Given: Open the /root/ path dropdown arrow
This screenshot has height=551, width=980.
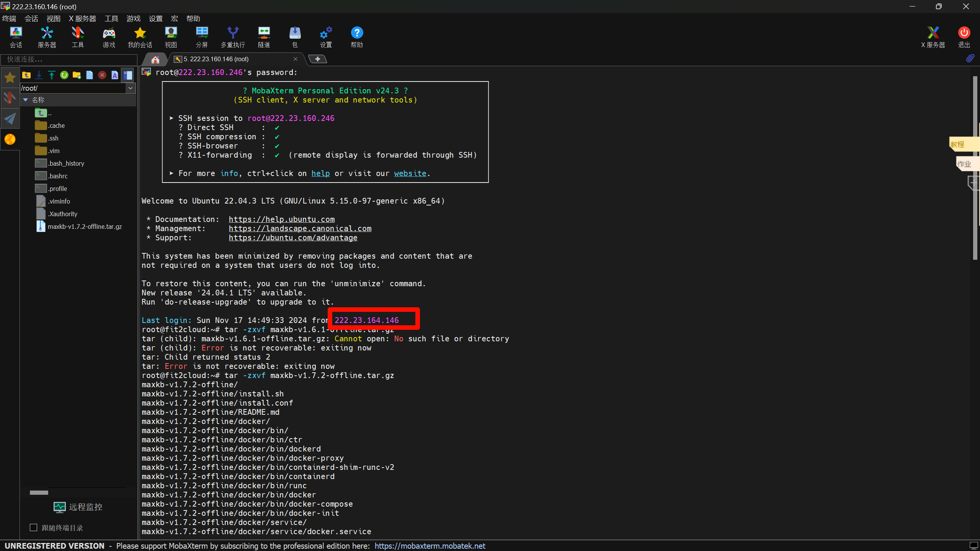Looking at the screenshot, I should point(131,88).
